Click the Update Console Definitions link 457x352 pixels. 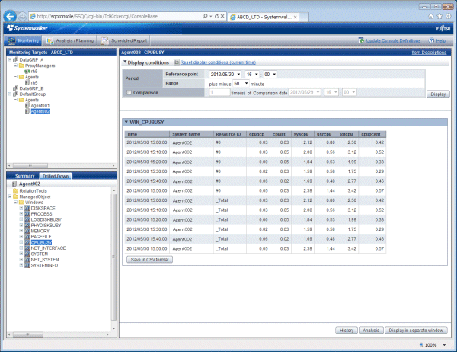[x=393, y=40]
